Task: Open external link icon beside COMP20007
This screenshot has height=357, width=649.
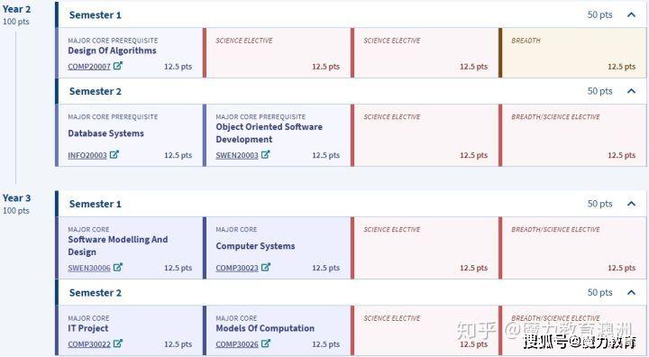Action: 118,66
